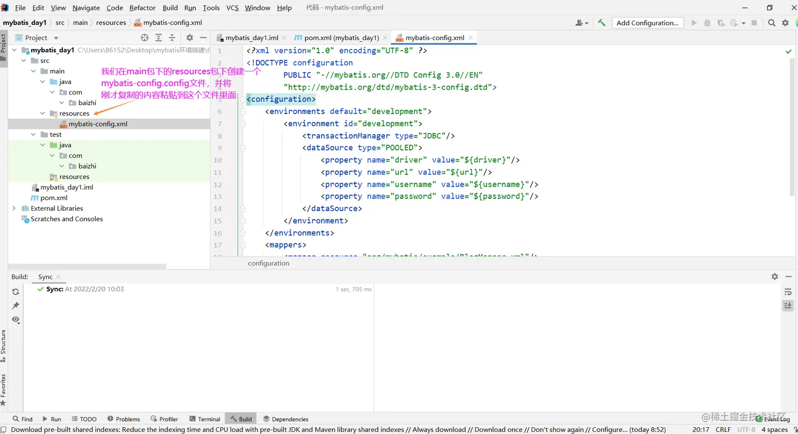The width and height of the screenshot is (798, 434).
Task: Open the user account icon dropdown
Action: 582,23
